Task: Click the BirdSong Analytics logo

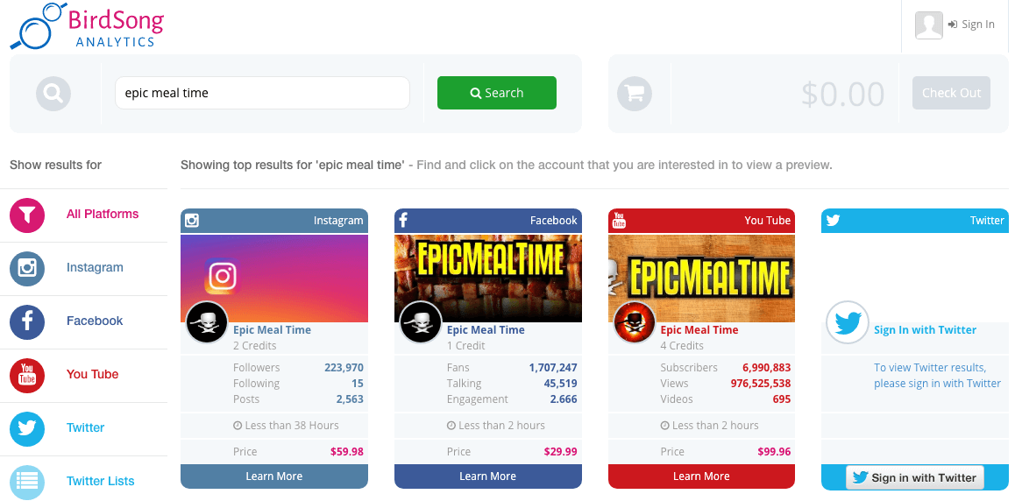Action: 87,26
